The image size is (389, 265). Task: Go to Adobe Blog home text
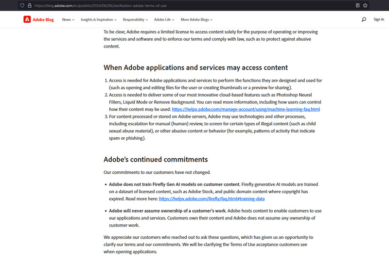[x=43, y=19]
